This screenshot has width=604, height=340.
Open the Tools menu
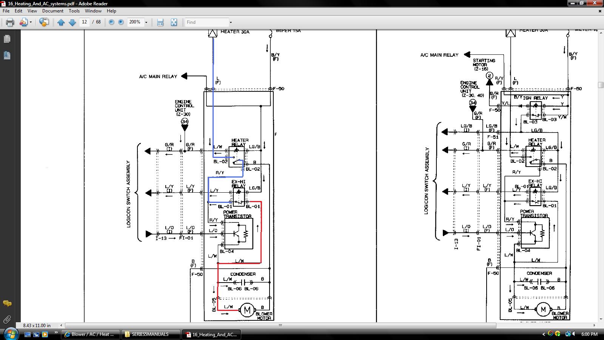[74, 11]
